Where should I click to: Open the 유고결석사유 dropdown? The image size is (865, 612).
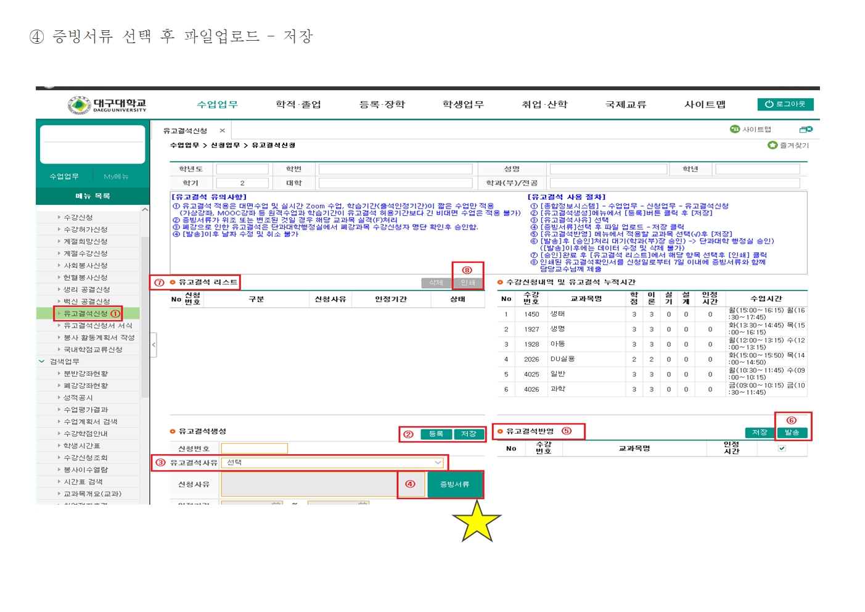pos(438,463)
